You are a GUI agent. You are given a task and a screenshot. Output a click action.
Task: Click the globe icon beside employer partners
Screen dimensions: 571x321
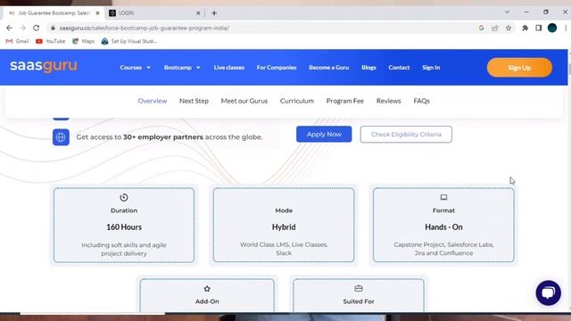[61, 137]
